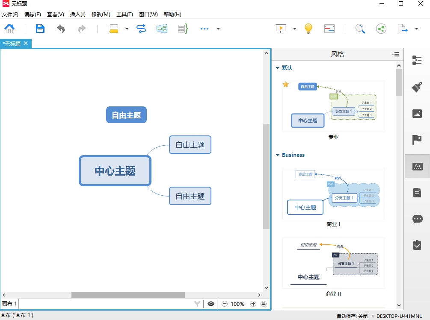The width and height of the screenshot is (430, 320).
Task: Open the Task info clipboard panel
Action: (x=417, y=245)
